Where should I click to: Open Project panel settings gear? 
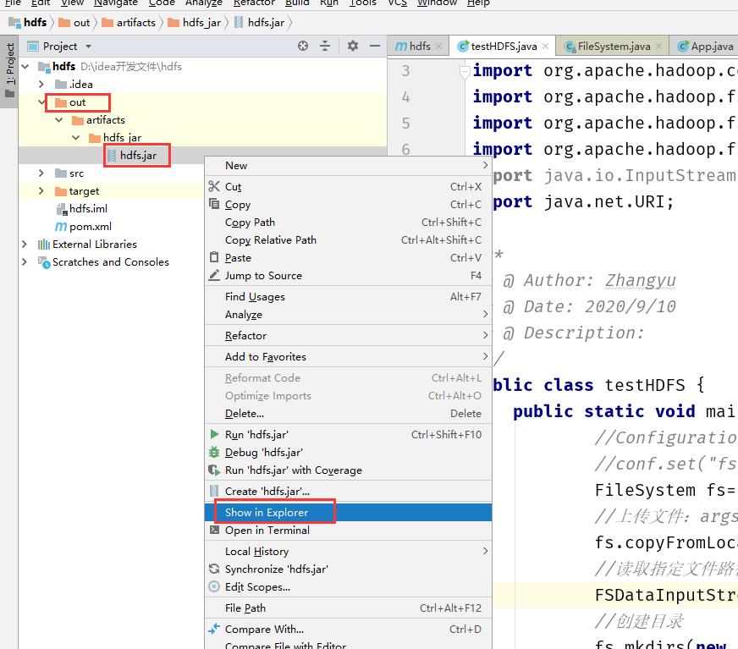pyautogui.click(x=353, y=46)
